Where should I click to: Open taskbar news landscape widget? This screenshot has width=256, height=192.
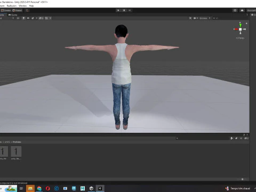point(10,188)
